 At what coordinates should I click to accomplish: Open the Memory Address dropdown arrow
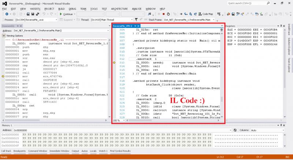point(230,130)
